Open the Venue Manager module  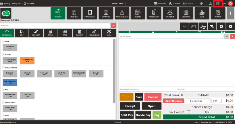click(122, 13)
